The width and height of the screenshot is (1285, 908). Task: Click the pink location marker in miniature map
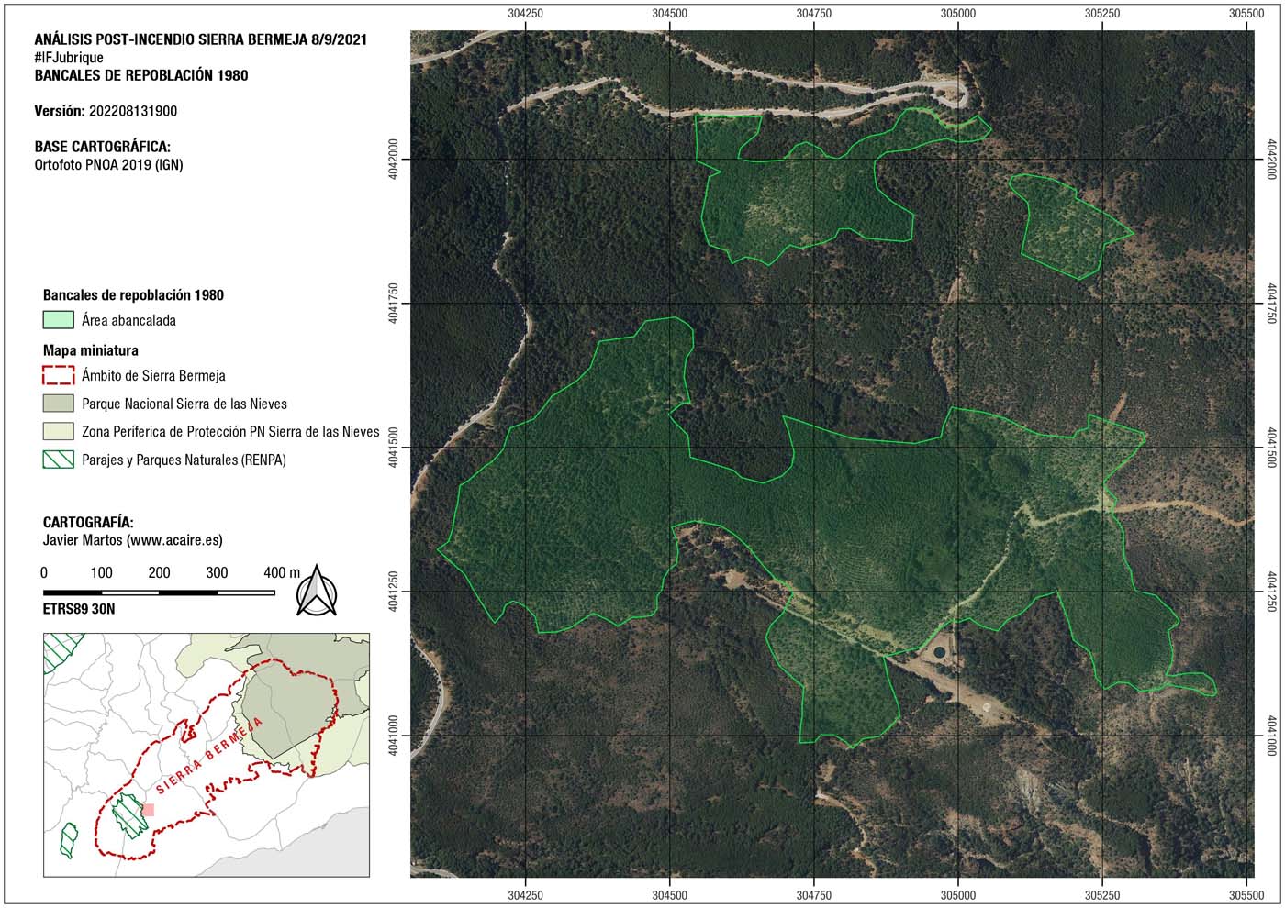point(149,809)
